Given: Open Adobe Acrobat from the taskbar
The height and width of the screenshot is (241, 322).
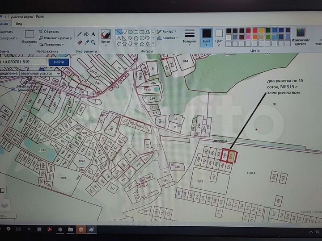Looking at the screenshot, I should [x=50, y=229].
